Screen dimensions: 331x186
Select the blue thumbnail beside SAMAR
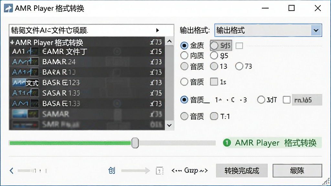pyautogui.click(x=25, y=114)
